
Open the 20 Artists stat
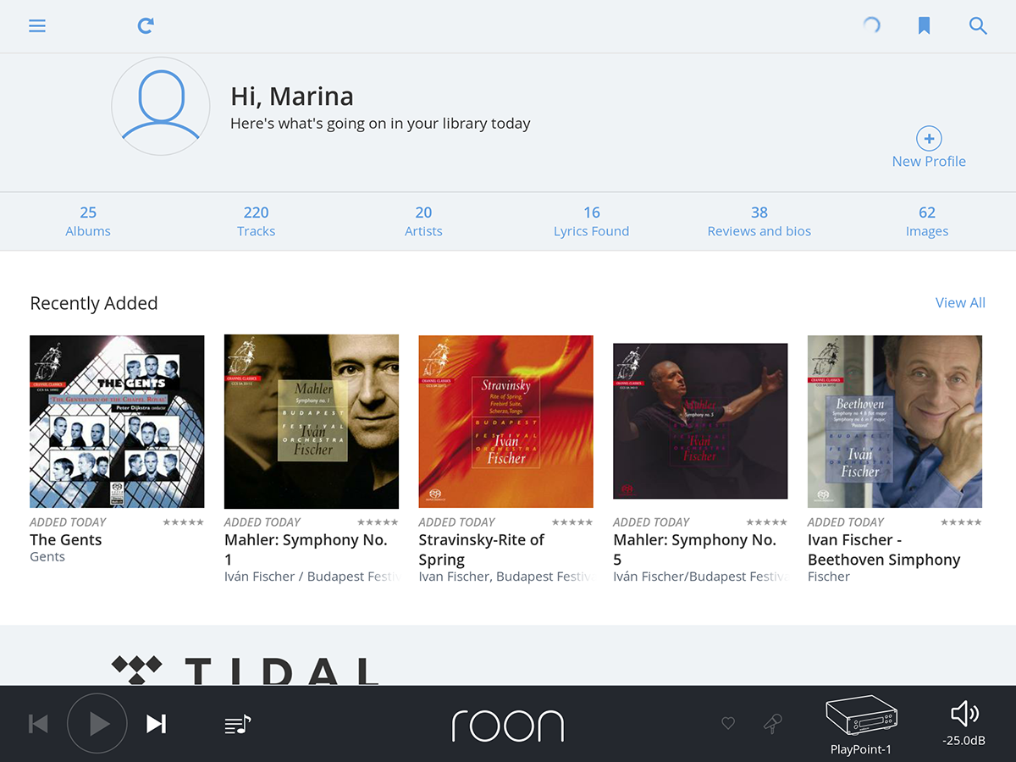(423, 221)
